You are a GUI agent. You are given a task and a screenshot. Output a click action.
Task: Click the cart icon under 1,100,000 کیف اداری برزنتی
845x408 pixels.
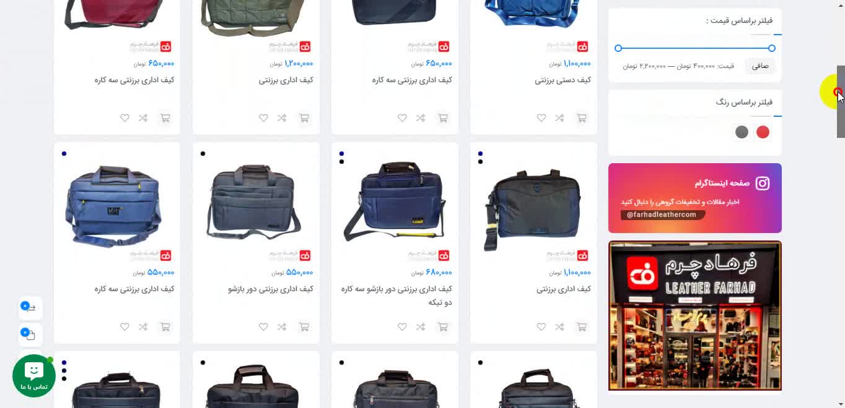tap(581, 327)
